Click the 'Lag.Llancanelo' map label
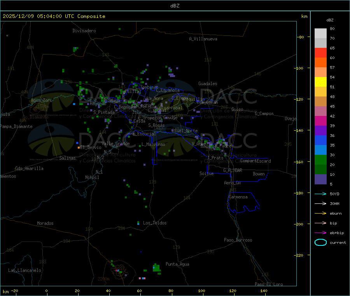350x296 pixels. click(24, 270)
